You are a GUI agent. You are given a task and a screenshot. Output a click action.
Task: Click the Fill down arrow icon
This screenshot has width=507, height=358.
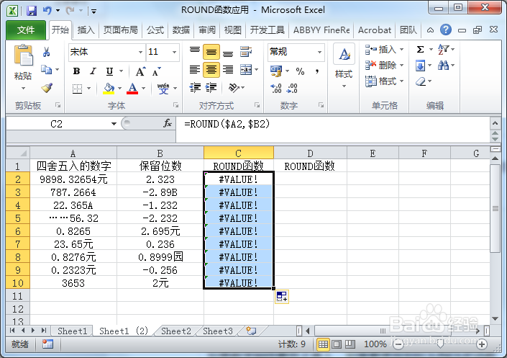(421, 66)
